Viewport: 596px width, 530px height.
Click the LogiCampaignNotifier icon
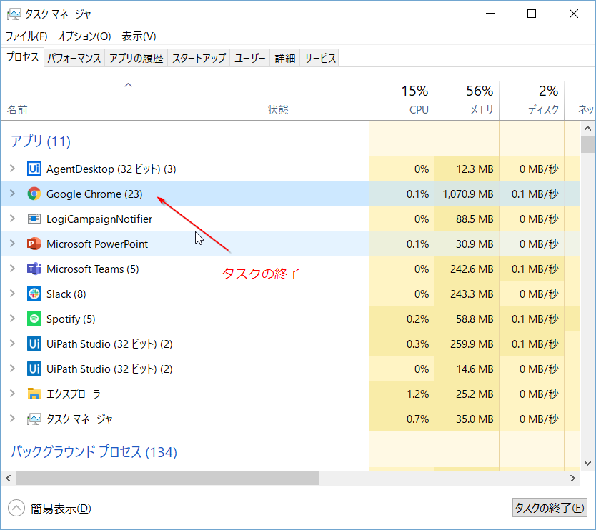[x=34, y=219]
